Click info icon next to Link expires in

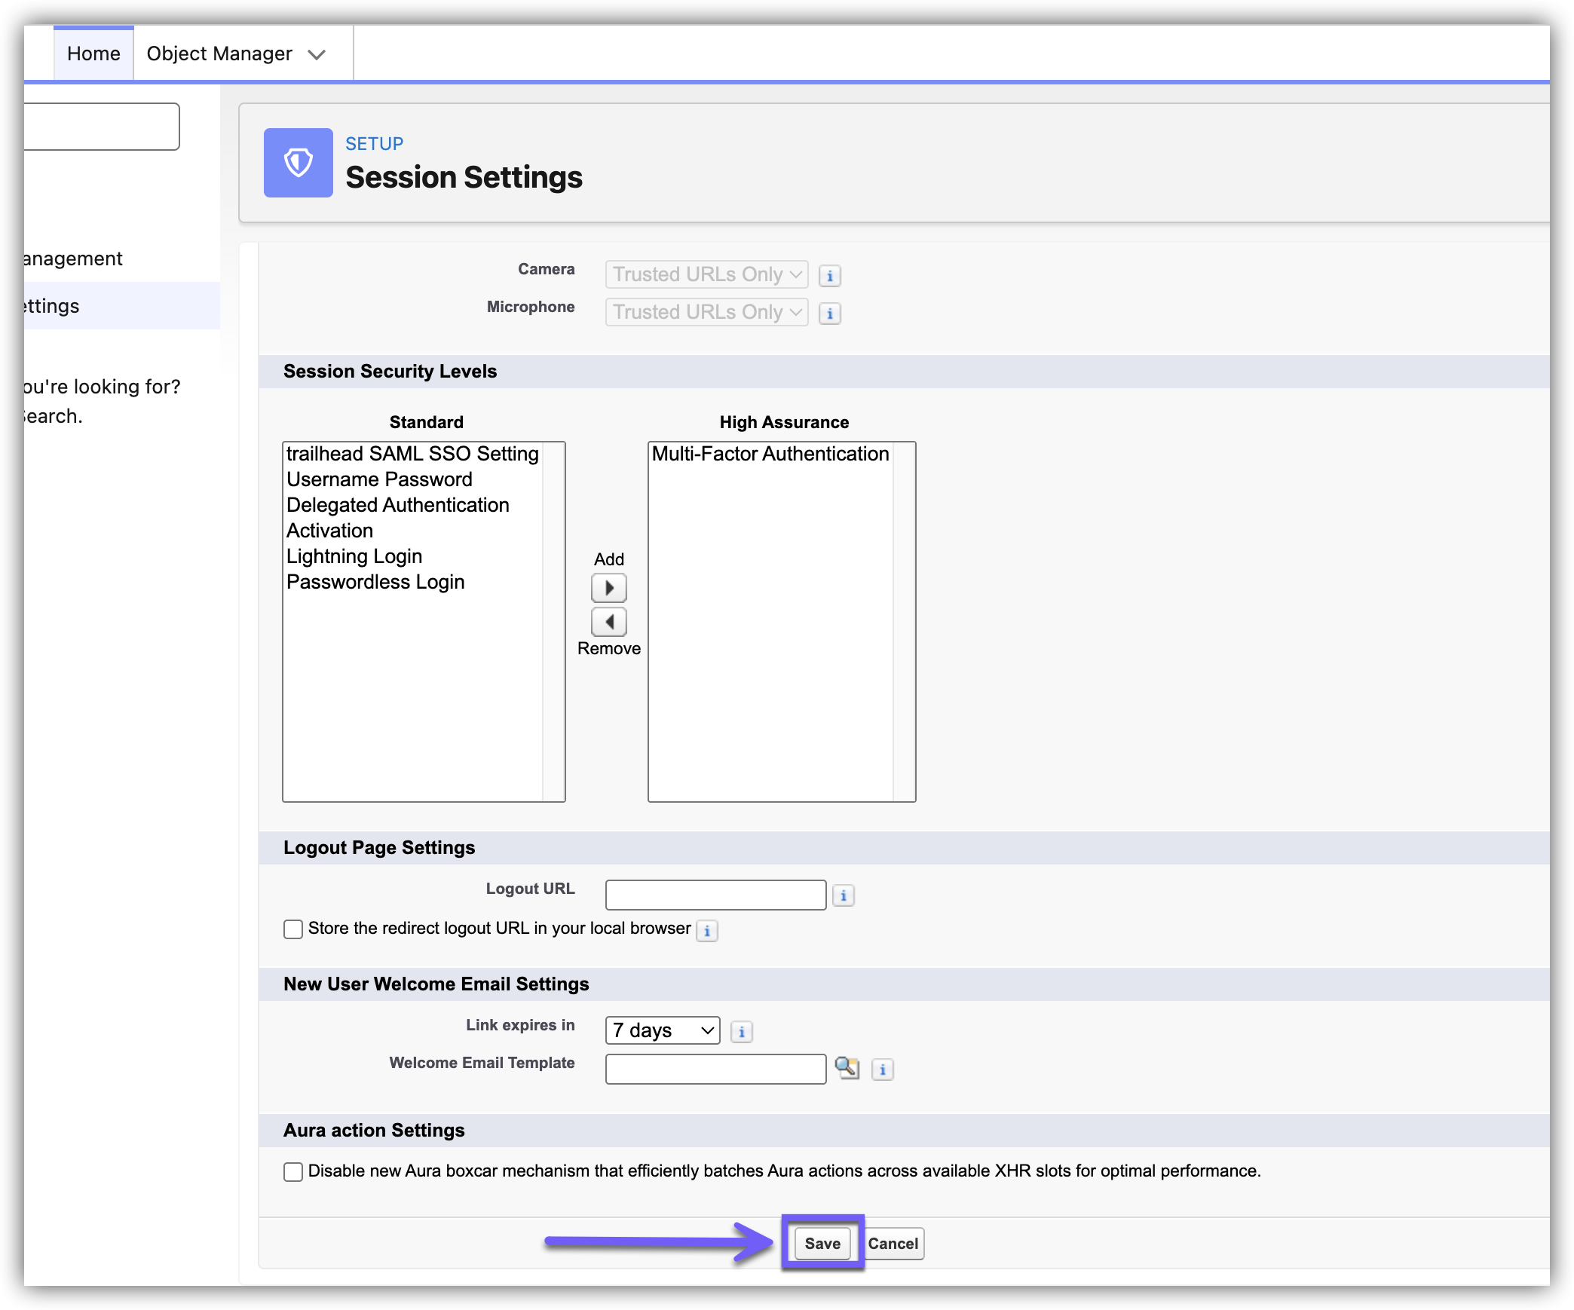click(741, 1032)
